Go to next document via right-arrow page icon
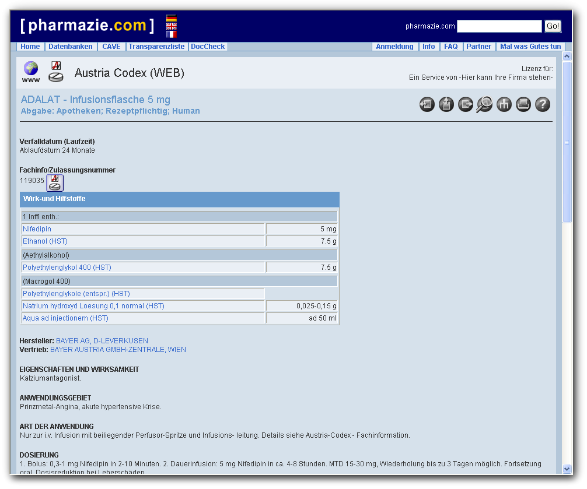The width and height of the screenshot is (587, 489). 466,104
